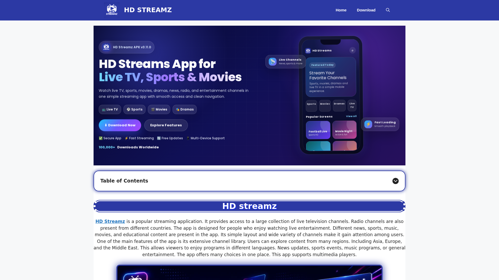
Task: Click the Explore Features button
Action: [x=166, y=125]
